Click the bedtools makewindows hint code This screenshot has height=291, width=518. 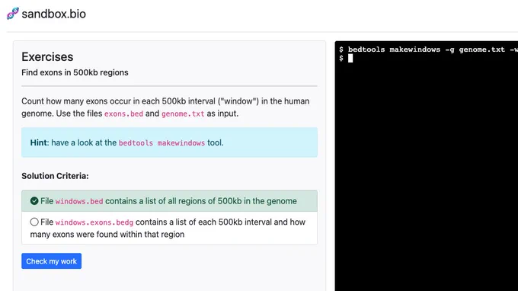[x=161, y=143]
